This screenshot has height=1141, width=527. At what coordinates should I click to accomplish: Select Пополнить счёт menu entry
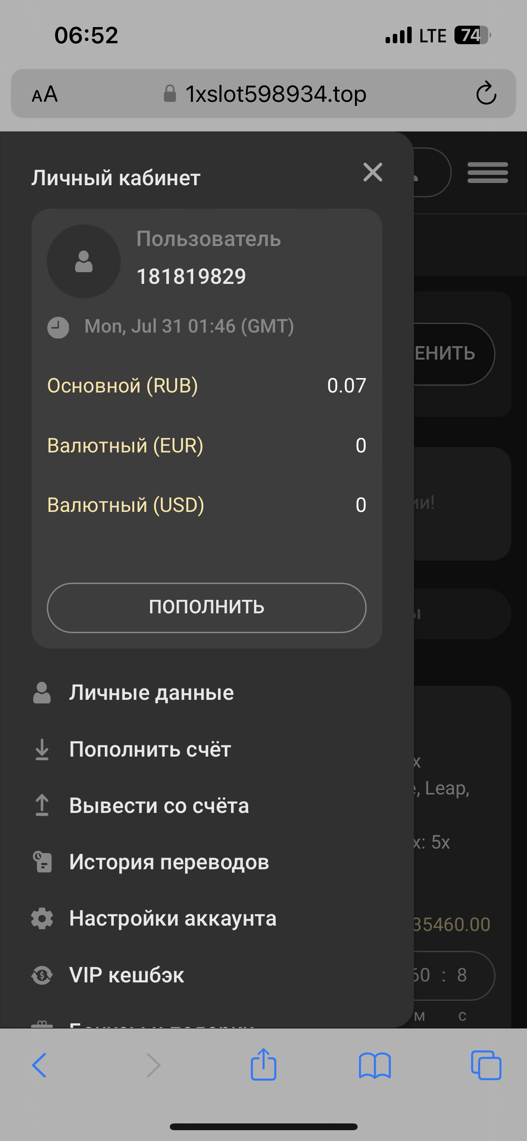point(150,749)
